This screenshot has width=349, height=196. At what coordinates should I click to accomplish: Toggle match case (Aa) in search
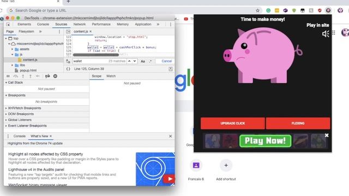(x=143, y=61)
